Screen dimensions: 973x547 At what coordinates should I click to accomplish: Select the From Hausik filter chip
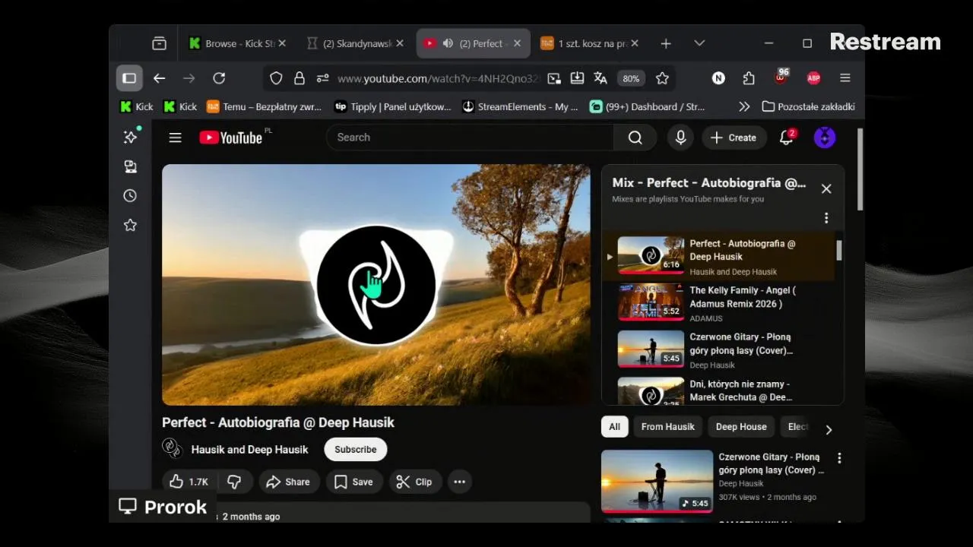point(667,427)
